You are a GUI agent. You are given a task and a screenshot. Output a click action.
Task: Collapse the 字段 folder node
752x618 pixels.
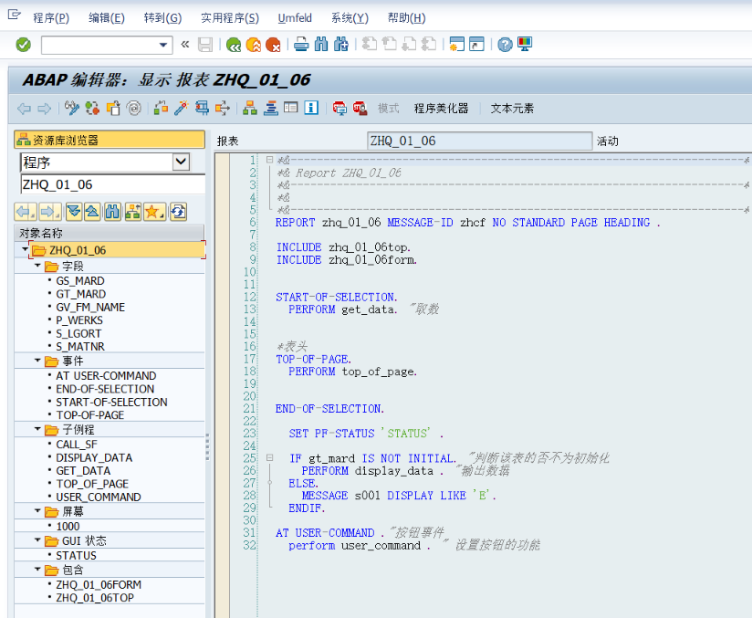coord(37,265)
